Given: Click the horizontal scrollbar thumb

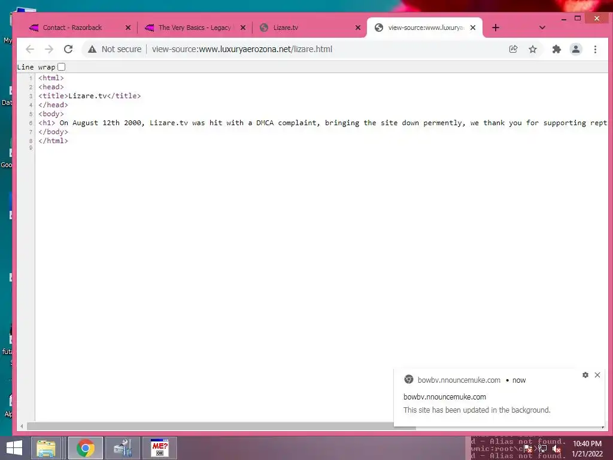Looking at the screenshot, I should pyautogui.click(x=221, y=426).
